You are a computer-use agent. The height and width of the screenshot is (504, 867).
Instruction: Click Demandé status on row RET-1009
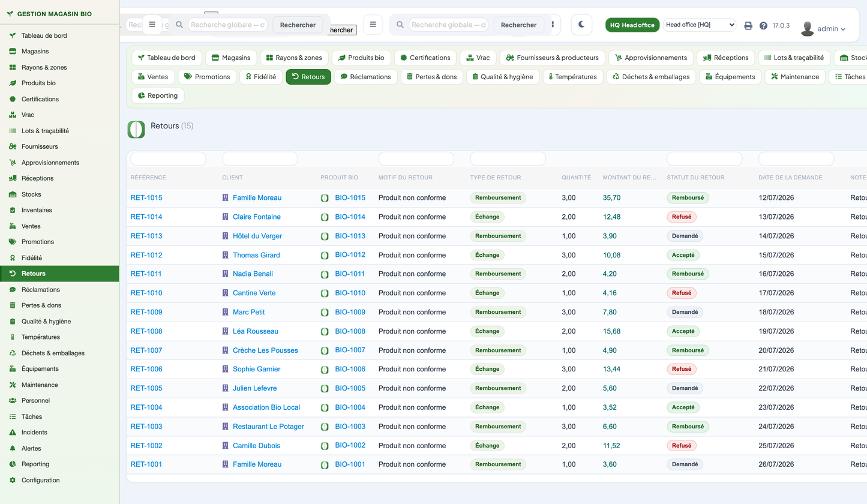(x=685, y=312)
